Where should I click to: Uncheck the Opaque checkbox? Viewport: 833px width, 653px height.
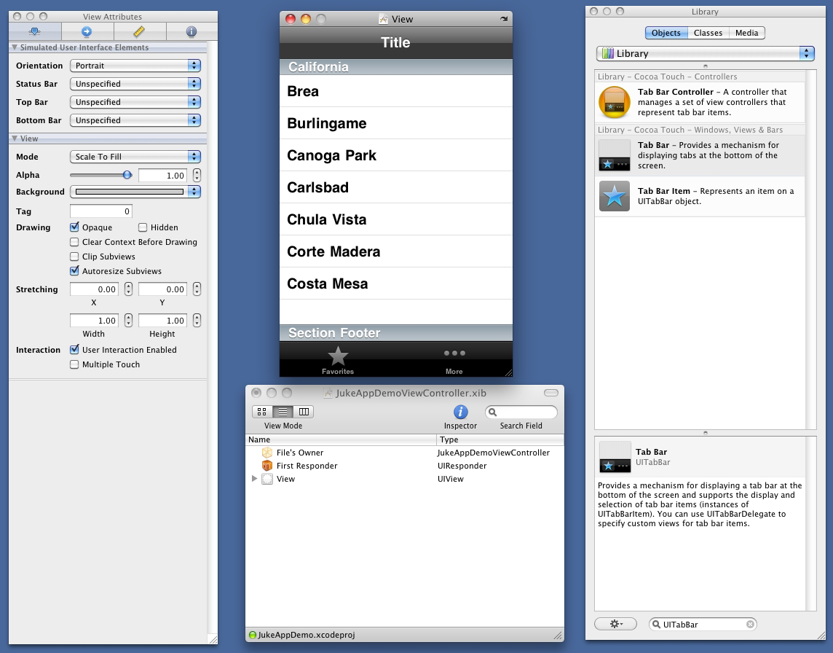point(74,227)
